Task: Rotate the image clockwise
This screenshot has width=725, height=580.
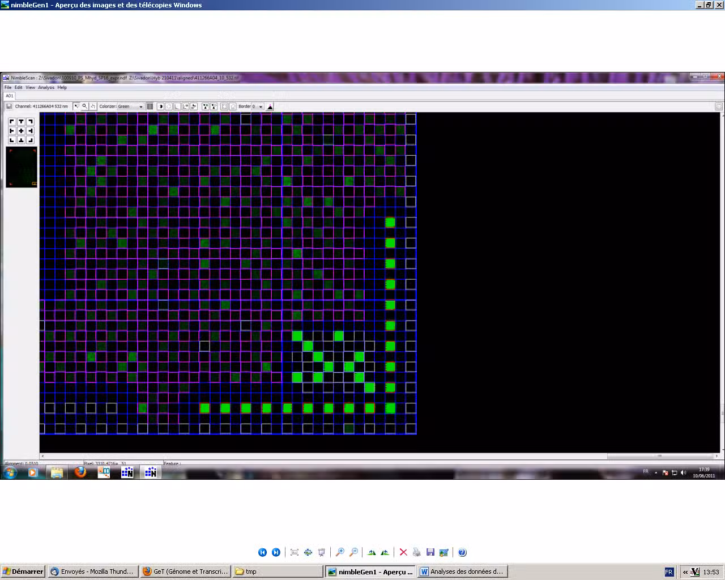Action: (372, 552)
